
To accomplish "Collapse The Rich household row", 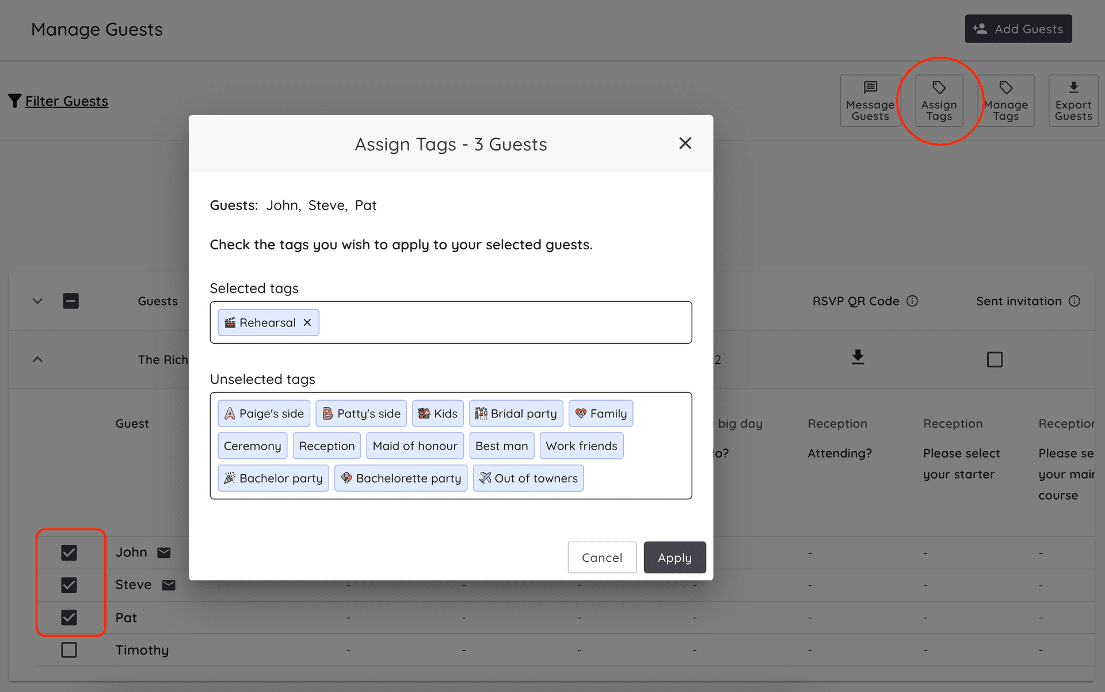I will click(x=37, y=359).
